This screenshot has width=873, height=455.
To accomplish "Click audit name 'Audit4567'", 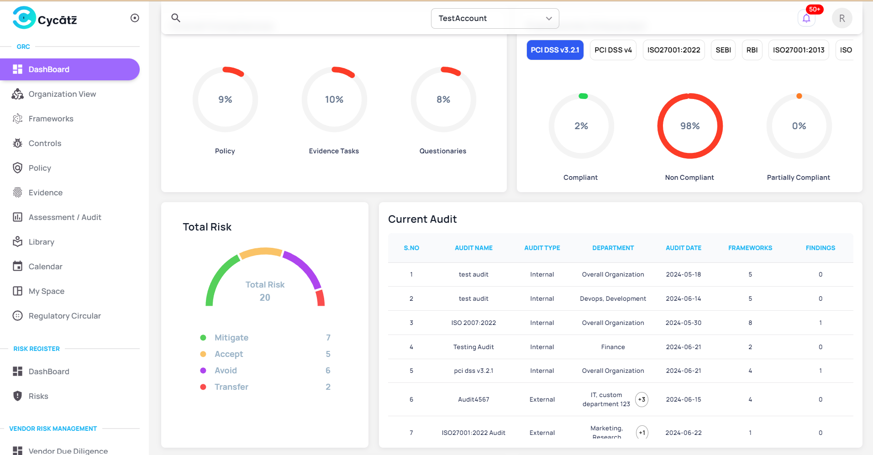I will pyautogui.click(x=473, y=399).
